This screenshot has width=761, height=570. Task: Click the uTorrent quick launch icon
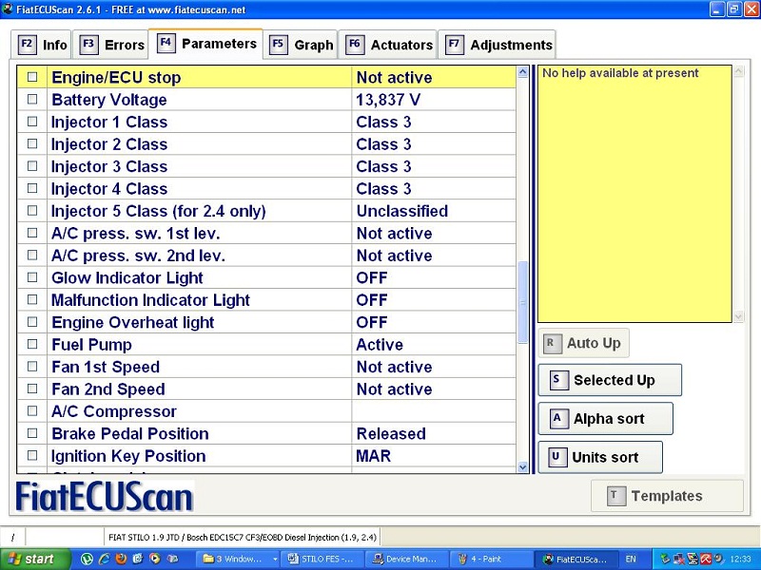click(88, 560)
